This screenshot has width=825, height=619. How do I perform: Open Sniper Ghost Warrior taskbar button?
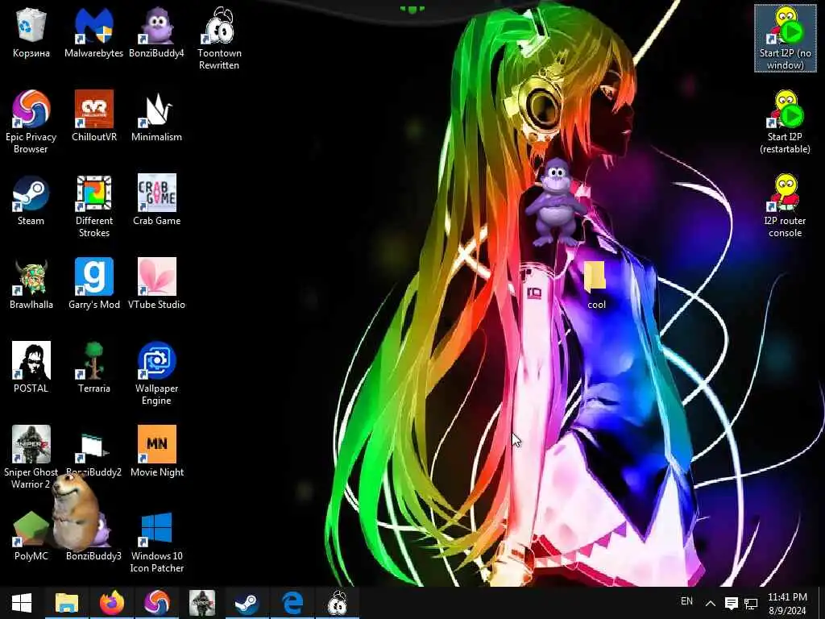click(x=202, y=603)
